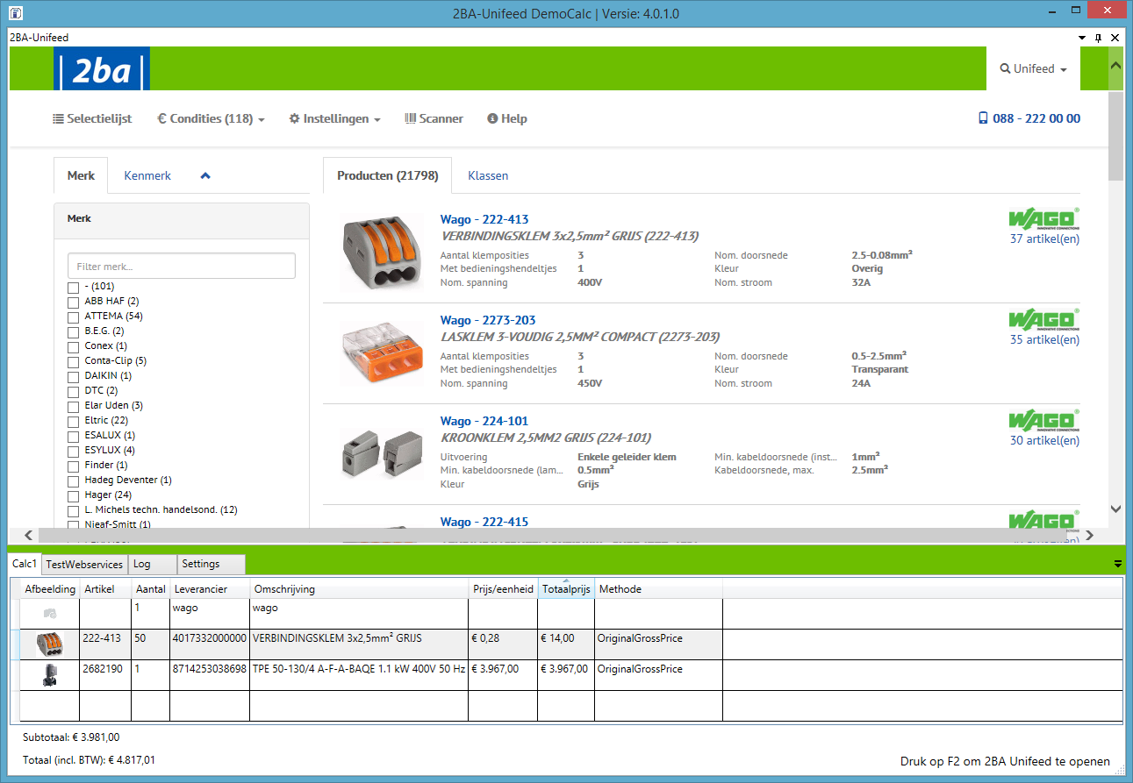Open the Scanner via its barcode icon

coord(409,118)
